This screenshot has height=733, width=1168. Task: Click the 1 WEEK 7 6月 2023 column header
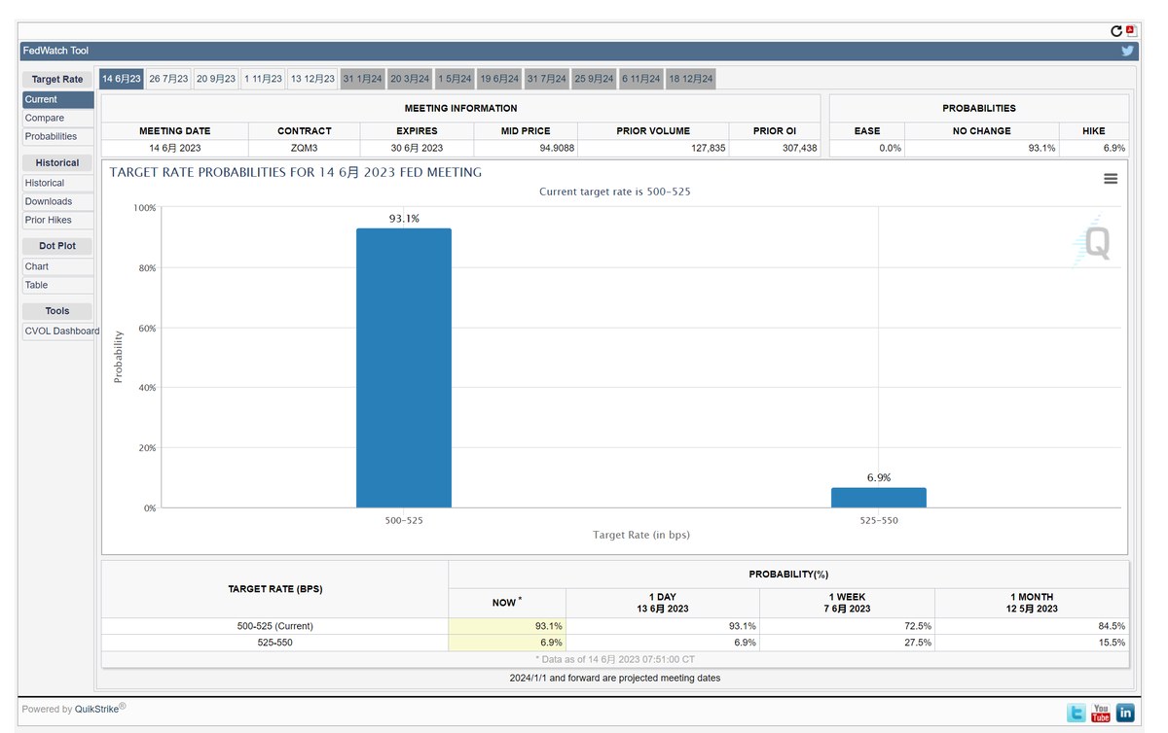click(847, 603)
